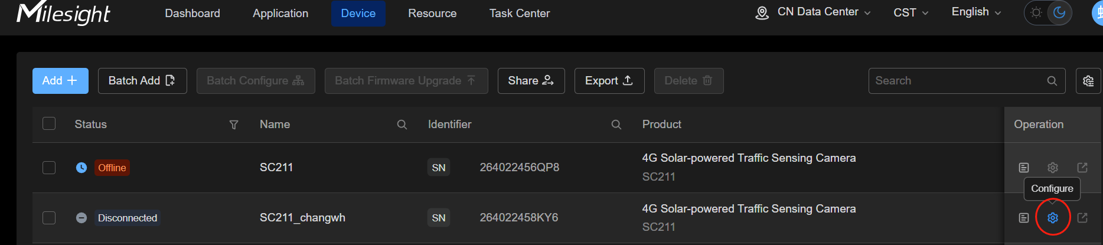Click serial number 264022458KY6

[519, 217]
